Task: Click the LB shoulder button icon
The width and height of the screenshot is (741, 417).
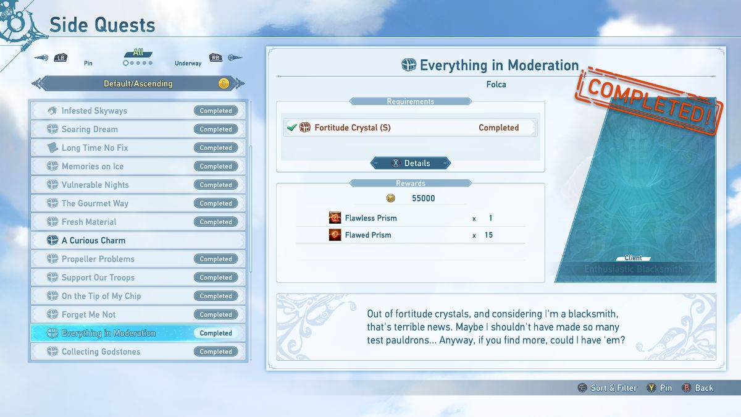Action: (61, 58)
